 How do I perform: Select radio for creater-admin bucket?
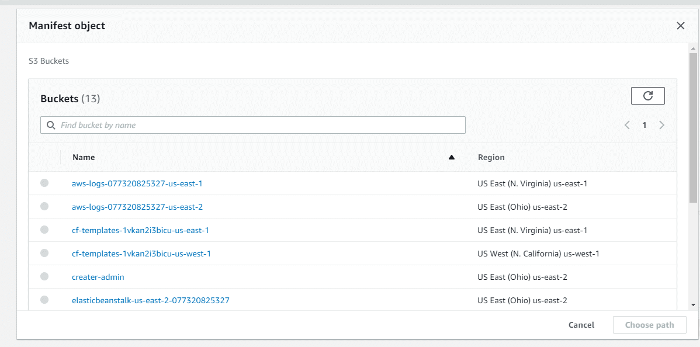tap(44, 276)
